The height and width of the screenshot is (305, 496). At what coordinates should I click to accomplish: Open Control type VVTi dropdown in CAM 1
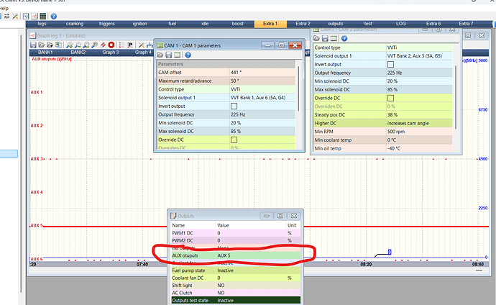(x=262, y=89)
